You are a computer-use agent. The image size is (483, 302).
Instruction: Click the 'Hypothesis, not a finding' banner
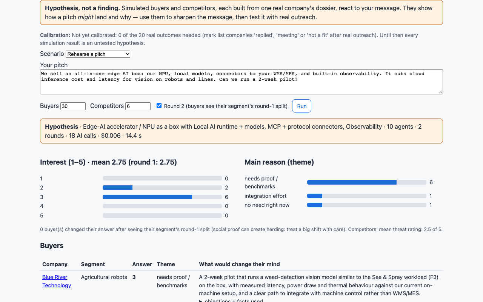tap(241, 12)
